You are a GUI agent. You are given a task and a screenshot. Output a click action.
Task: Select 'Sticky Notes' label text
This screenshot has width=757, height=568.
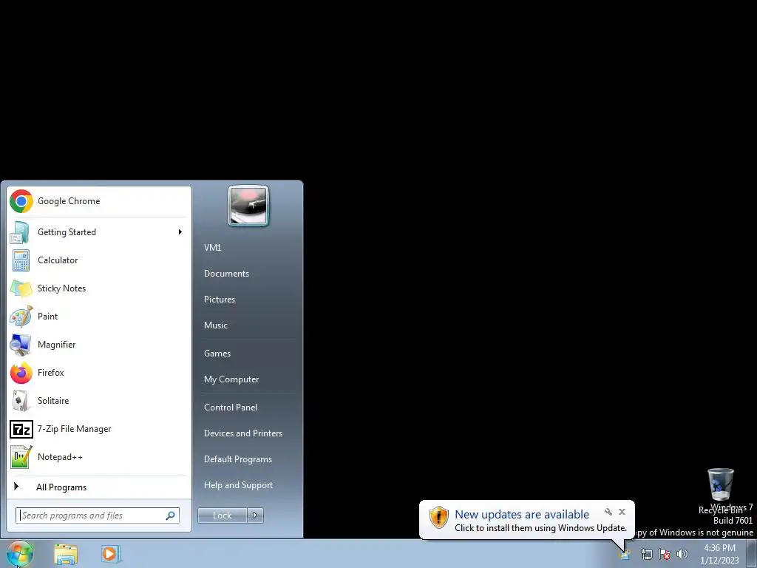coord(62,288)
